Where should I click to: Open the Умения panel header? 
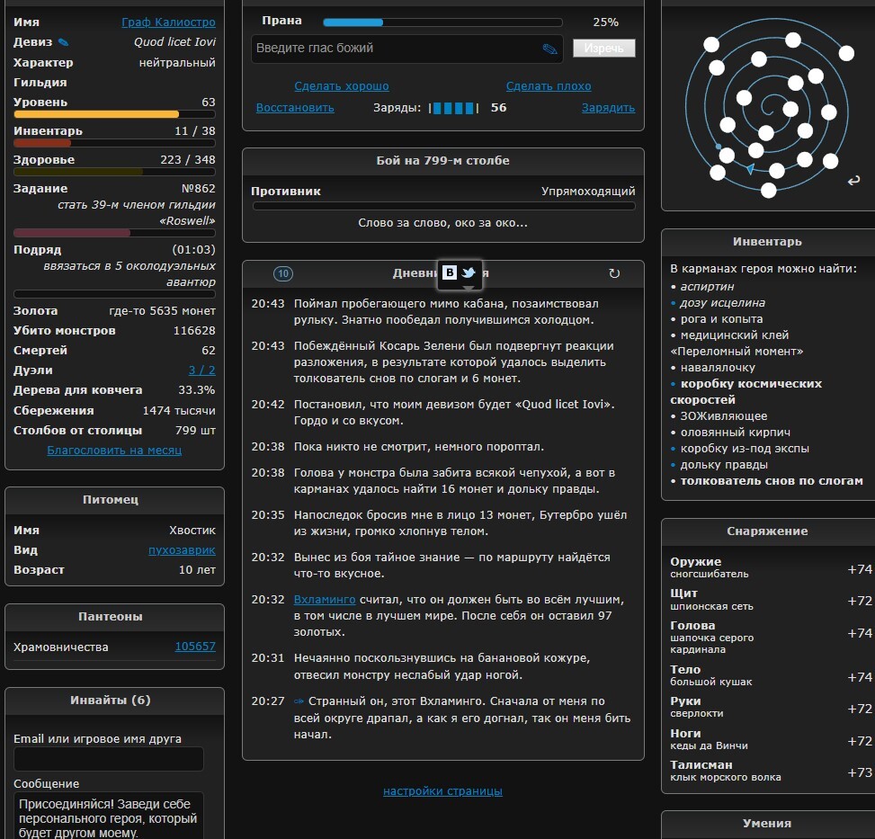[x=767, y=824]
